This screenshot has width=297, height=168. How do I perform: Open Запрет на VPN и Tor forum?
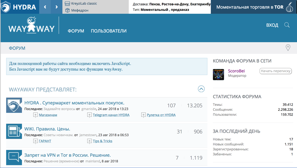[67, 155]
